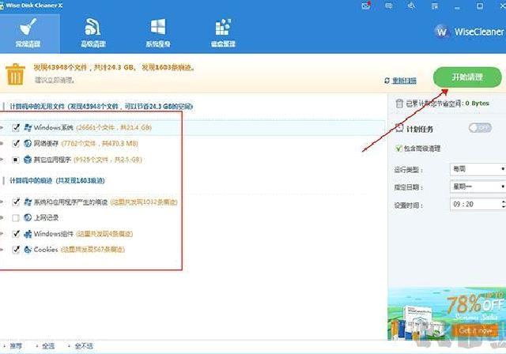The image size is (506, 354).
Task: Click the 重新扫描 rescan link
Action: [404, 81]
